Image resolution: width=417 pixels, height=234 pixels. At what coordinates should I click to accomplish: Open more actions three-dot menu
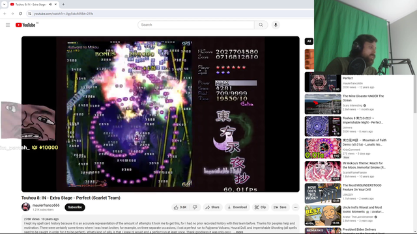pyautogui.click(x=295, y=207)
